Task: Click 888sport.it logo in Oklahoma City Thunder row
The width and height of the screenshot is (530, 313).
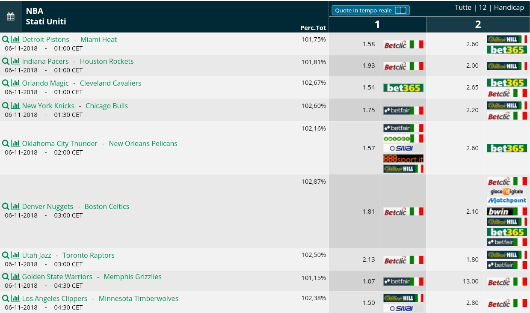Action: click(403, 158)
